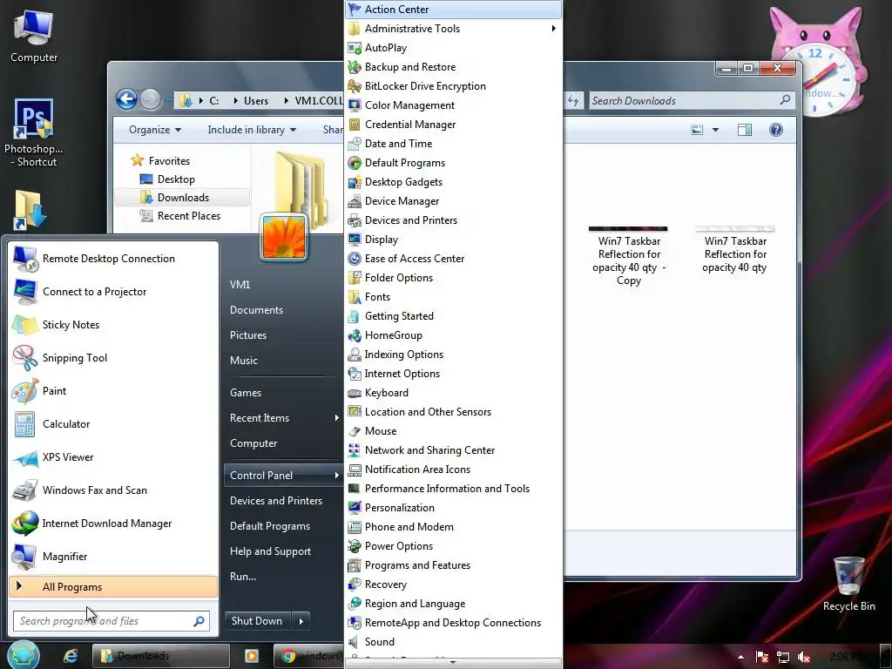
Task: Open Sticky Notes from Start menu
Action: pos(113,325)
